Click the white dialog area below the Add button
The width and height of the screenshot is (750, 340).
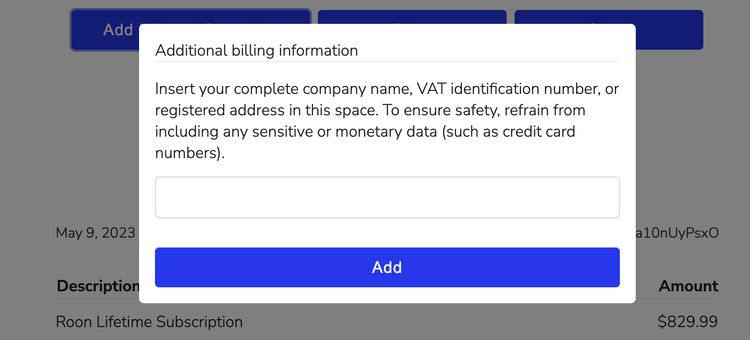pos(387,295)
